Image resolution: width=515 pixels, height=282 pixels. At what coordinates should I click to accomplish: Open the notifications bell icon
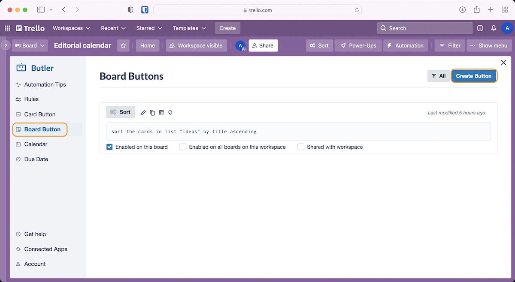coord(494,28)
